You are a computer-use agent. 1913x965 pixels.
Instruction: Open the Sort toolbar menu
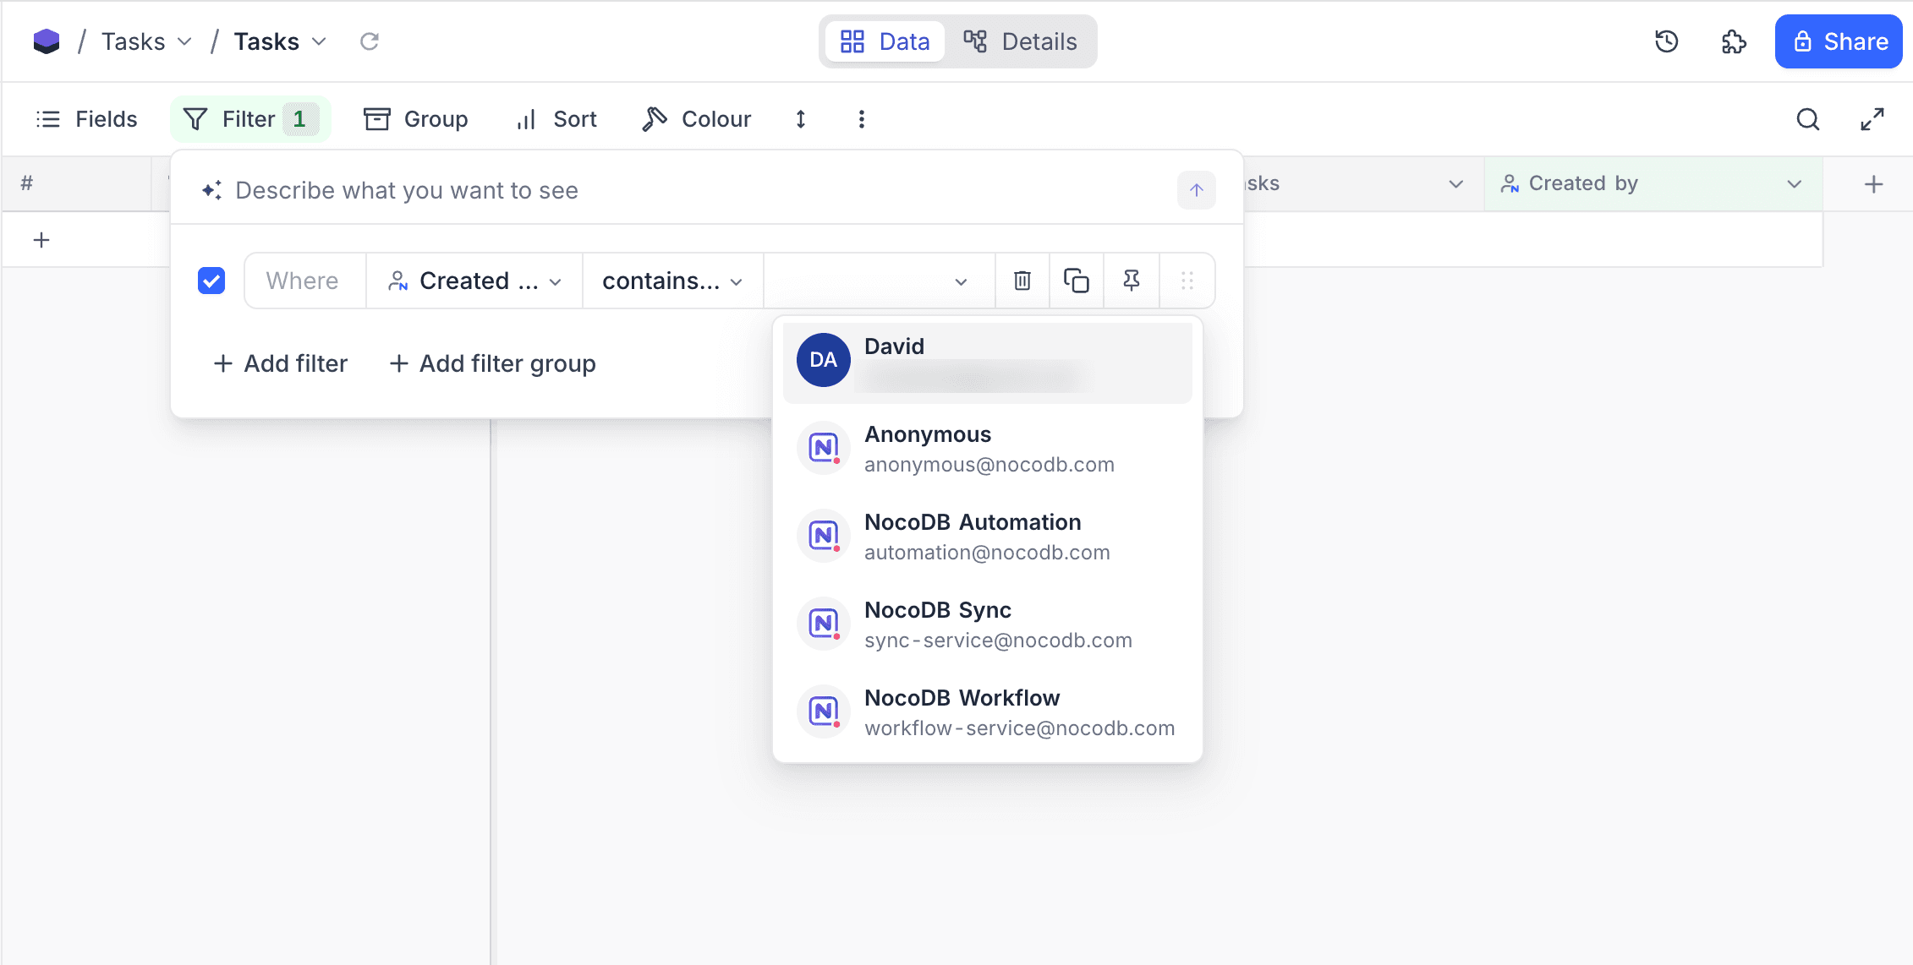tap(556, 119)
